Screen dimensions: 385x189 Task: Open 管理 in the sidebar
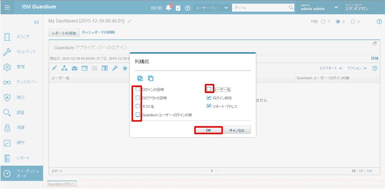[21, 67]
